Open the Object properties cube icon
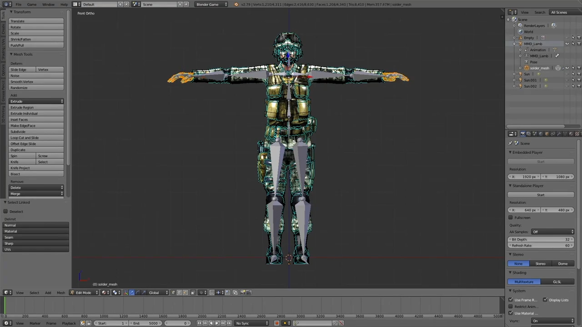The width and height of the screenshot is (582, 327). tap(547, 134)
